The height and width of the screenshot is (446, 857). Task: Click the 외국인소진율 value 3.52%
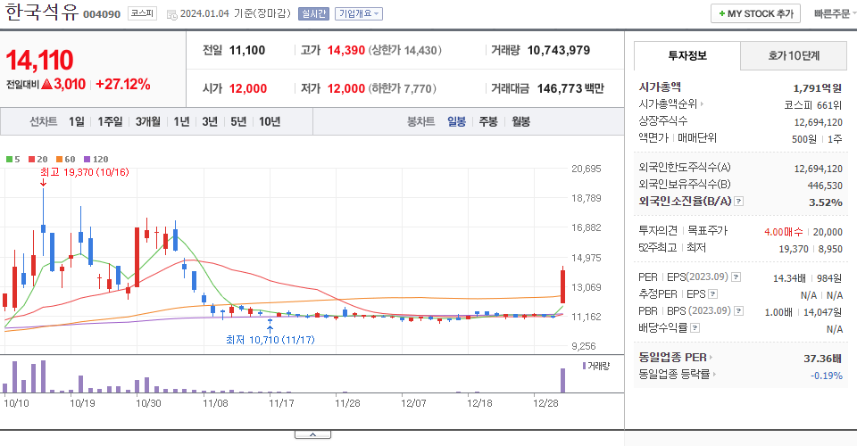825,202
